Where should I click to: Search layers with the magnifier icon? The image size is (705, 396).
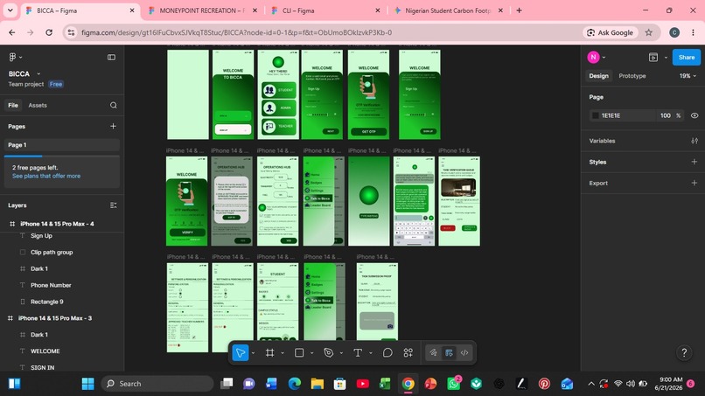(114, 105)
